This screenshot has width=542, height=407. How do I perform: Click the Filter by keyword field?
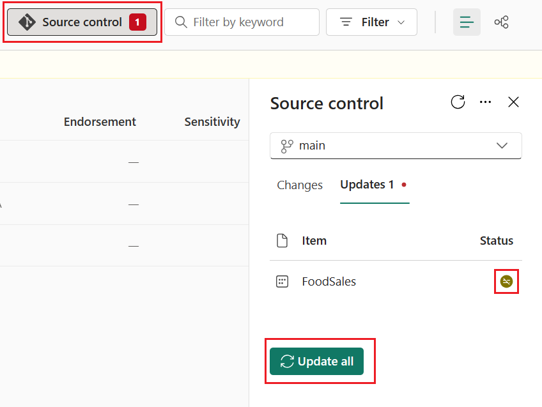[242, 22]
